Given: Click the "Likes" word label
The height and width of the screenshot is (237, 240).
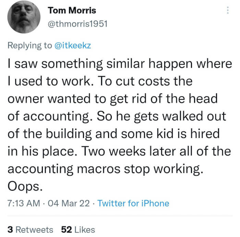Looking at the screenshot, I should coord(84,229).
